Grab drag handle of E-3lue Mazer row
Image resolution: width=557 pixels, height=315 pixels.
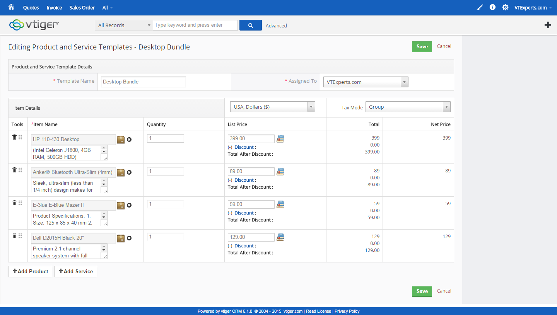[x=20, y=203]
